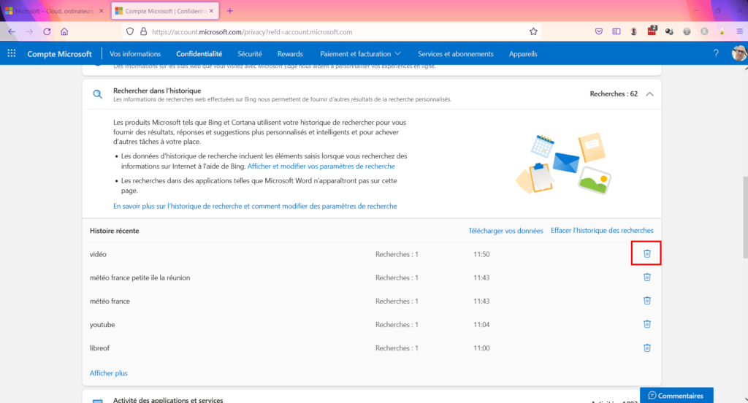Image resolution: width=748 pixels, height=403 pixels.
Task: Open the tracking protection shield
Action: tap(130, 31)
